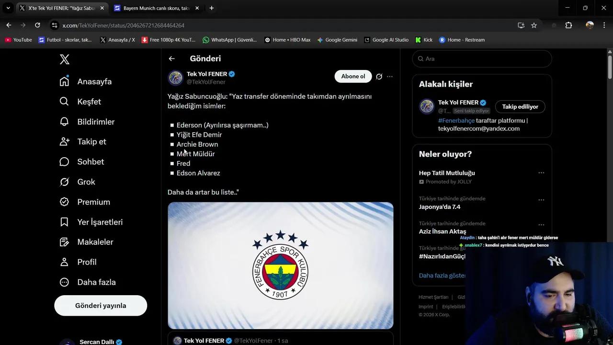Image resolution: width=613 pixels, height=345 pixels.
Task: Click the address bar URL
Action: pyautogui.click(x=123, y=25)
